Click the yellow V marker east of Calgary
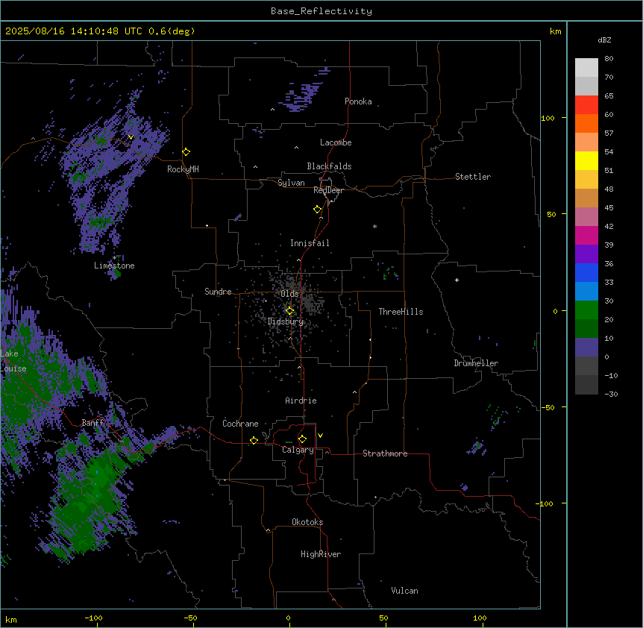This screenshot has height=628, width=643. (x=320, y=436)
